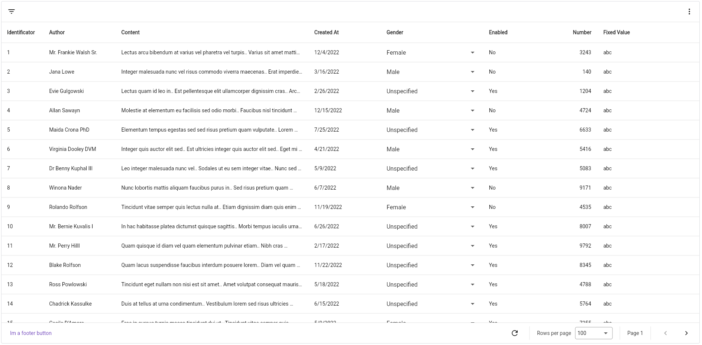Select author cell 'Mr. Frankie Walsh Sr.'
Image resolution: width=702 pixels, height=345 pixels.
click(73, 52)
